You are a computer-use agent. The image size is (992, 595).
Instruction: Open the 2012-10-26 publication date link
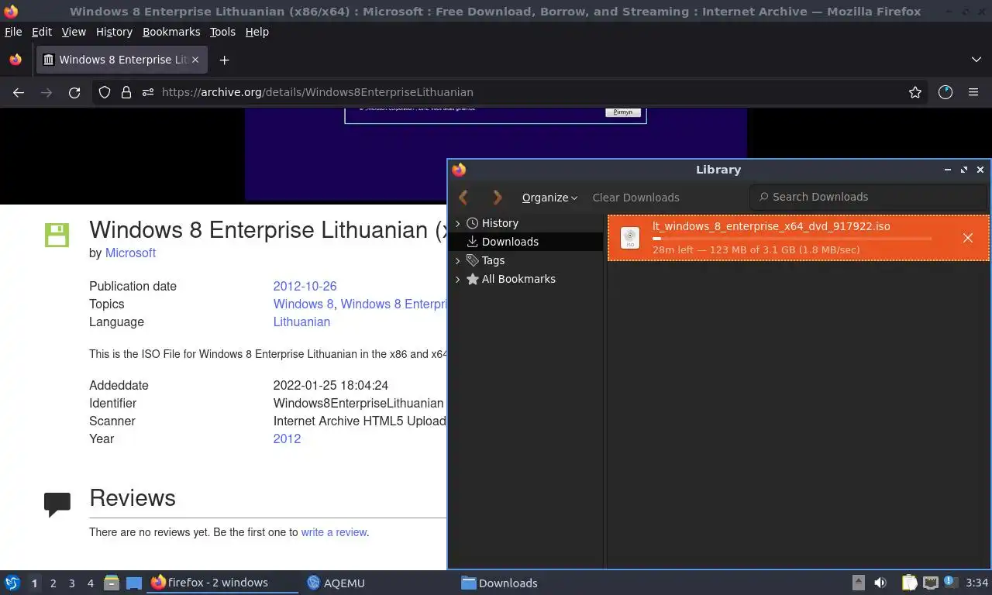click(x=305, y=286)
